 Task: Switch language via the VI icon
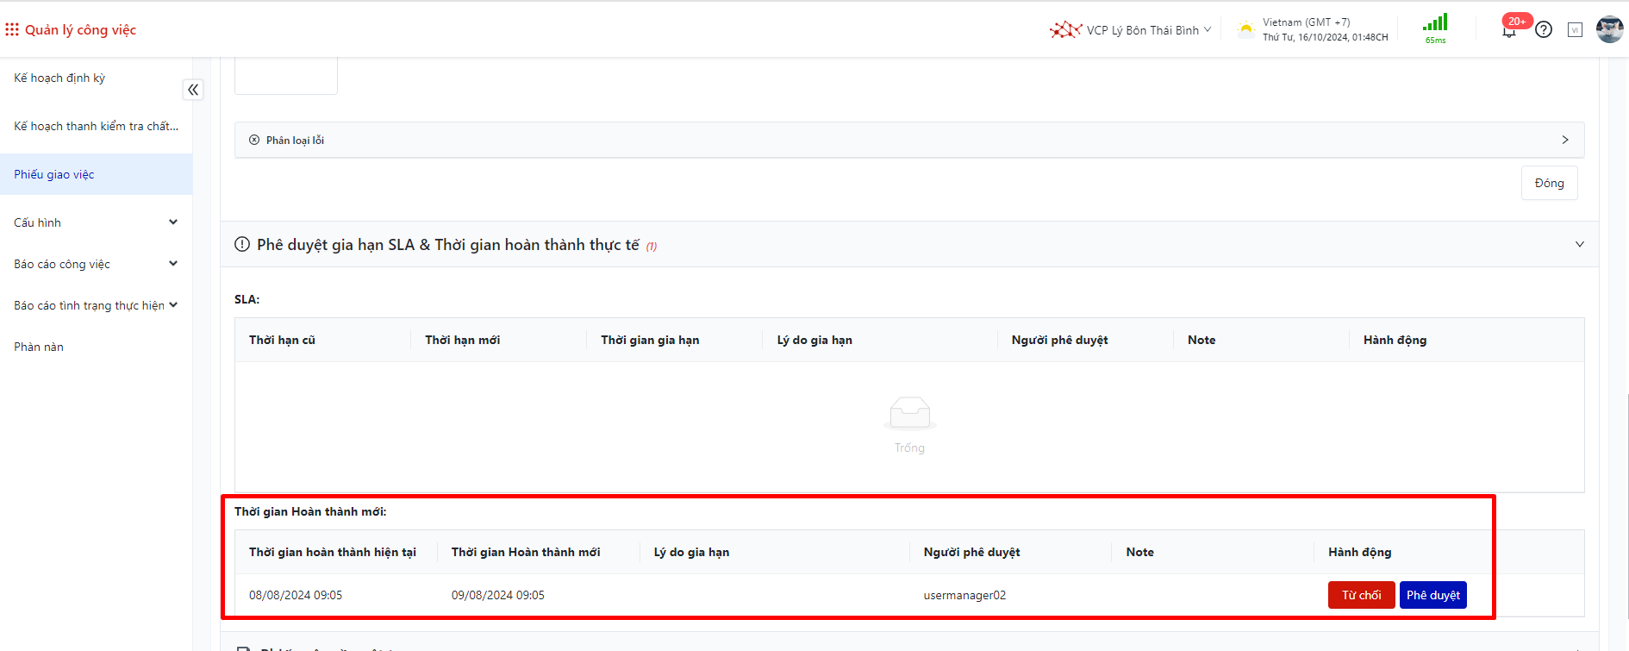click(x=1575, y=30)
